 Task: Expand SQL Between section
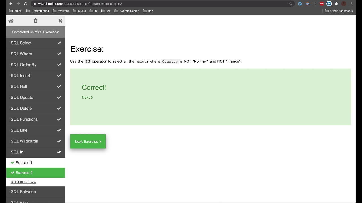click(36, 192)
